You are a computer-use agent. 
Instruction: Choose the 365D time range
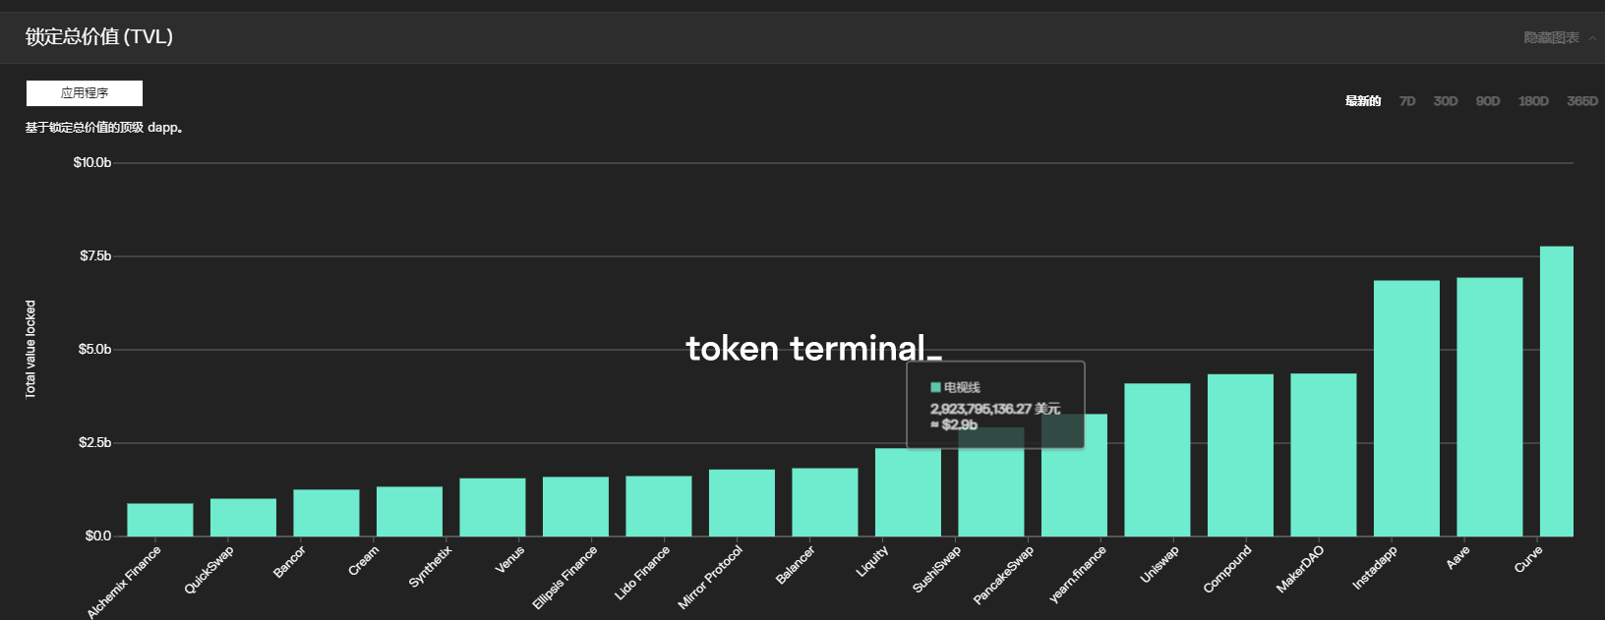click(x=1581, y=101)
